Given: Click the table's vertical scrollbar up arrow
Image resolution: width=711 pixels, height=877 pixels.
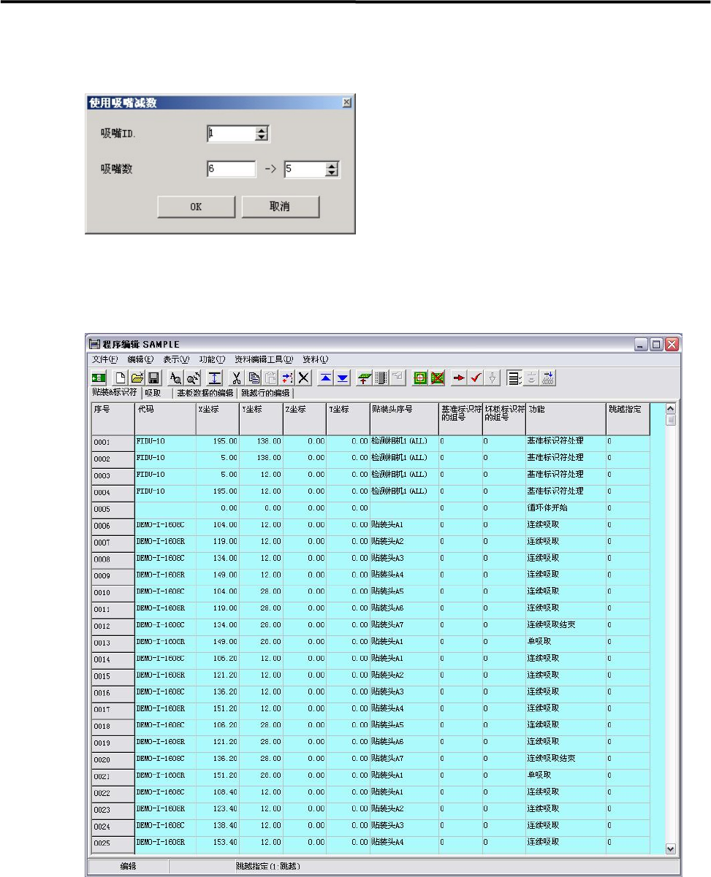Looking at the screenshot, I should 671,407.
